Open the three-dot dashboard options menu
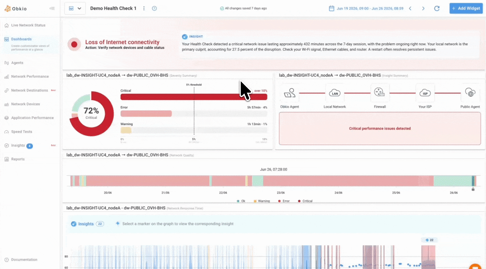The width and height of the screenshot is (486, 269). tap(144, 8)
